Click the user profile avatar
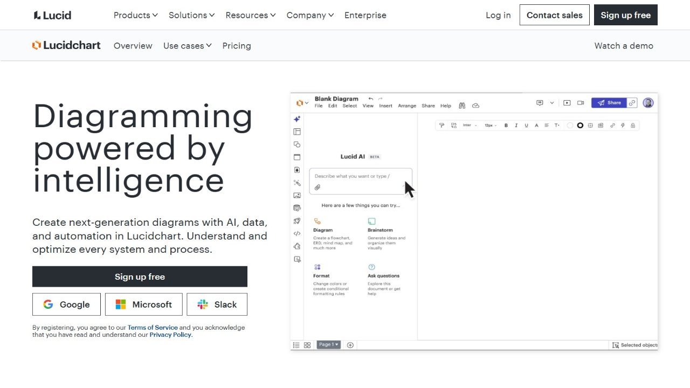This screenshot has height=388, width=690. click(648, 102)
